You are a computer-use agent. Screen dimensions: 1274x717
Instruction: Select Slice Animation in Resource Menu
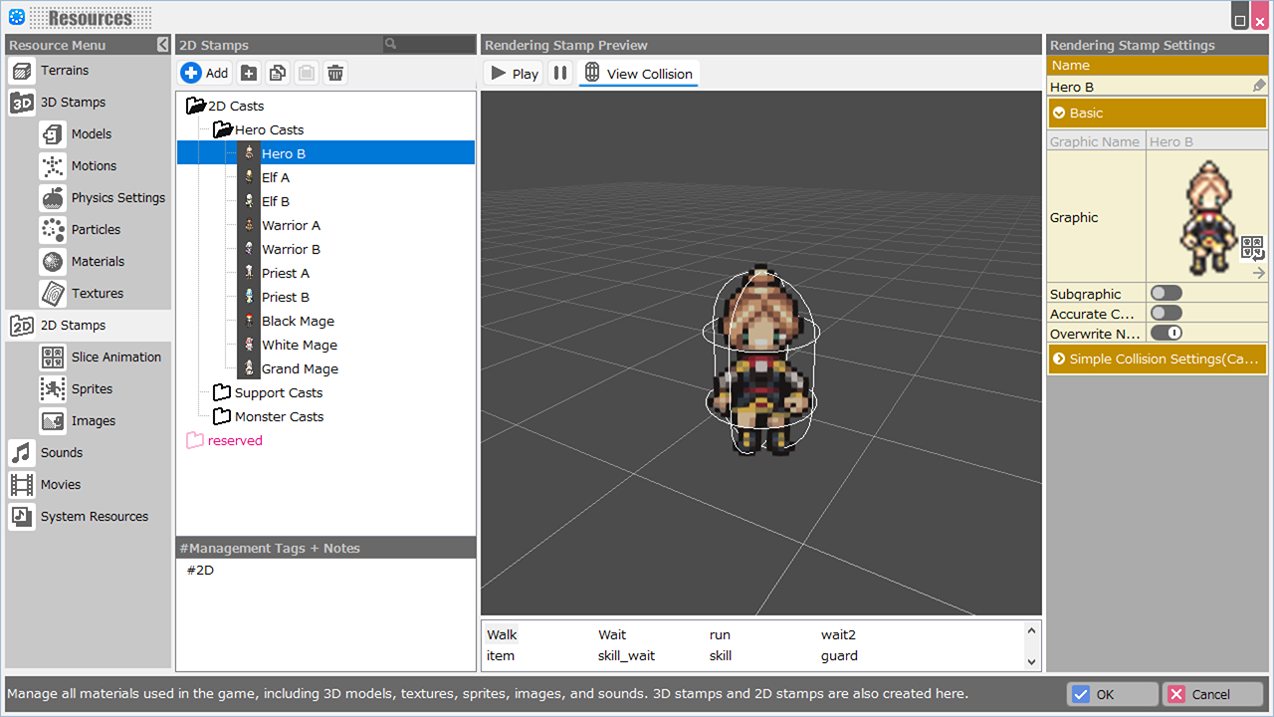pos(115,357)
